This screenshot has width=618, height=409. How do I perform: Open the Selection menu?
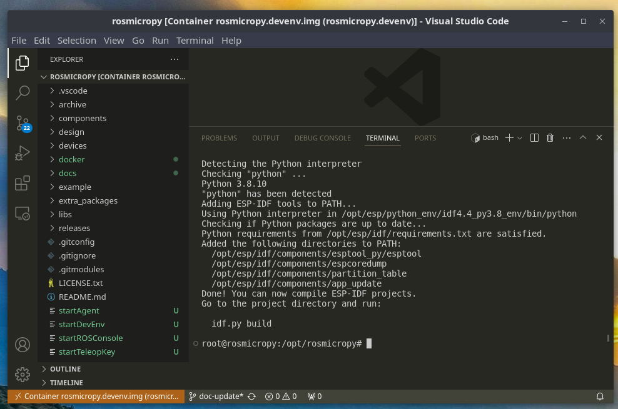[x=77, y=41]
